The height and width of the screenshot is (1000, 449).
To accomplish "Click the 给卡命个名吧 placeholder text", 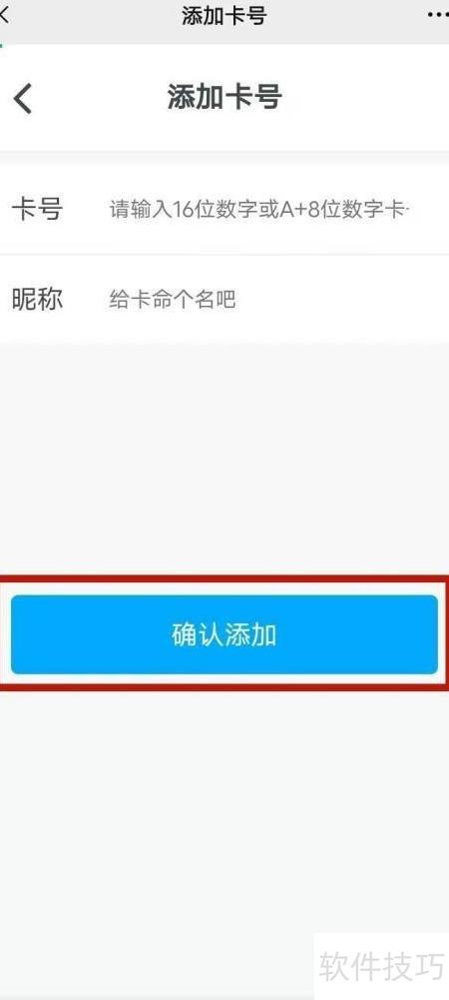I will [x=173, y=299].
